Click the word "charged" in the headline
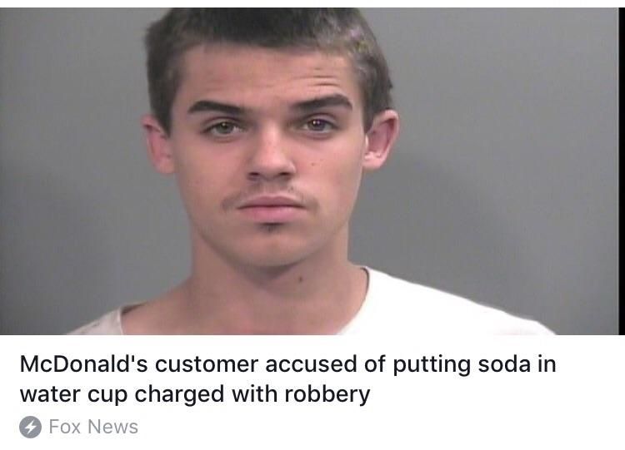 pos(180,395)
